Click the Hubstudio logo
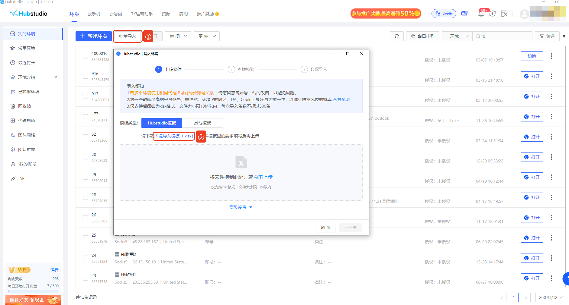This screenshot has width=569, height=305. click(x=29, y=14)
